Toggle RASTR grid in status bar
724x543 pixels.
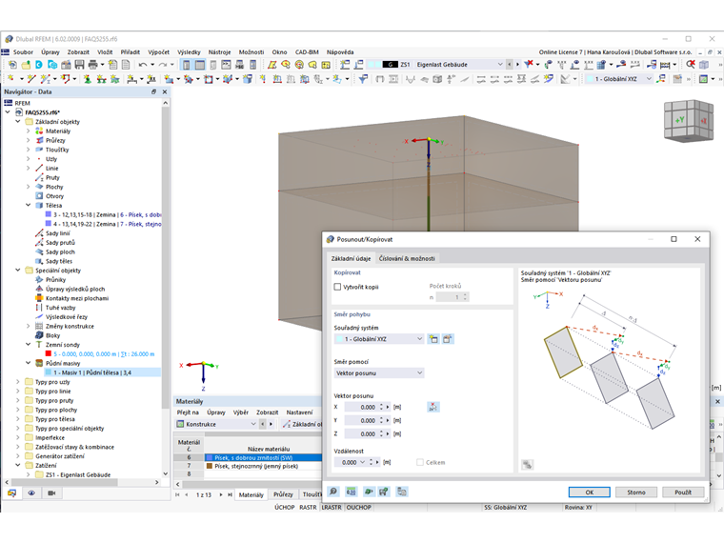(308, 507)
